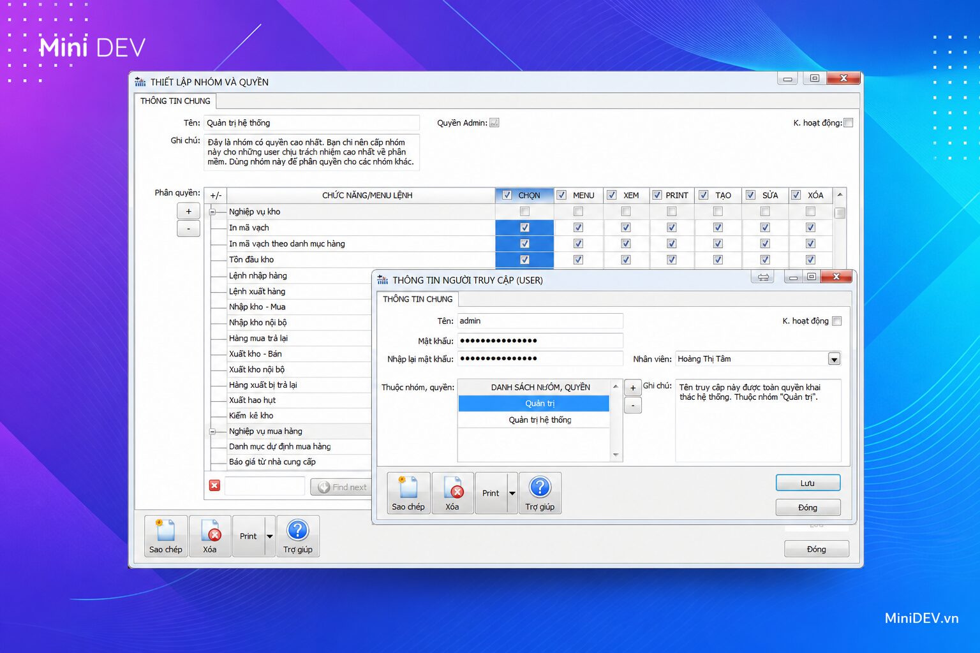
Task: Click Sao chép in group permissions window
Action: (x=166, y=536)
